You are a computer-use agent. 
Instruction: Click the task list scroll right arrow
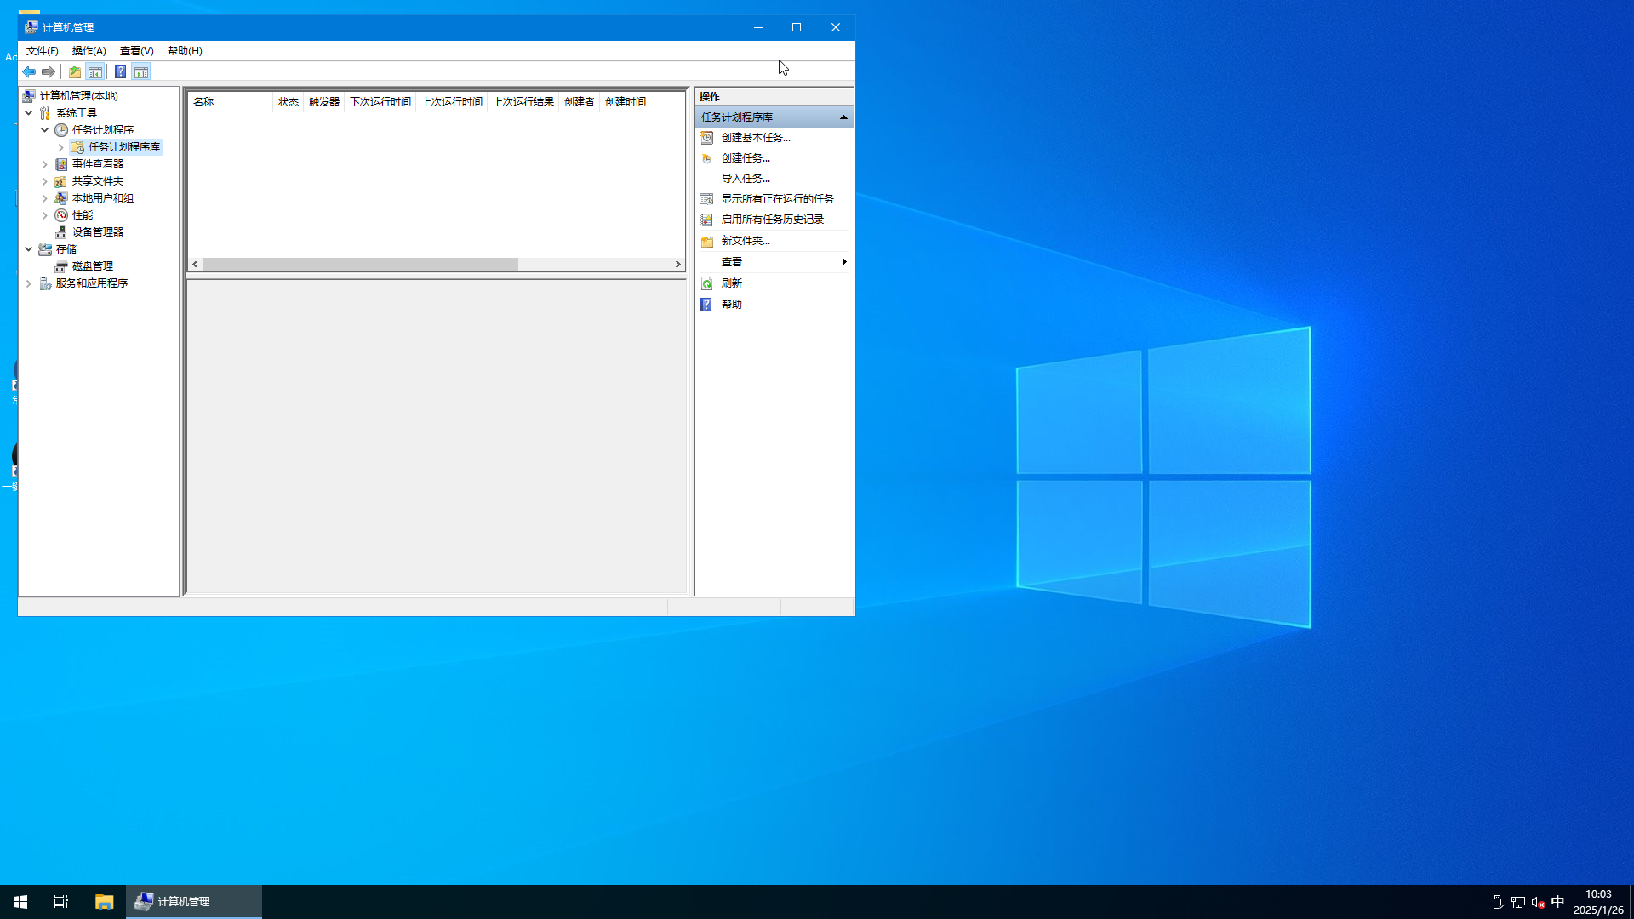[678, 265]
